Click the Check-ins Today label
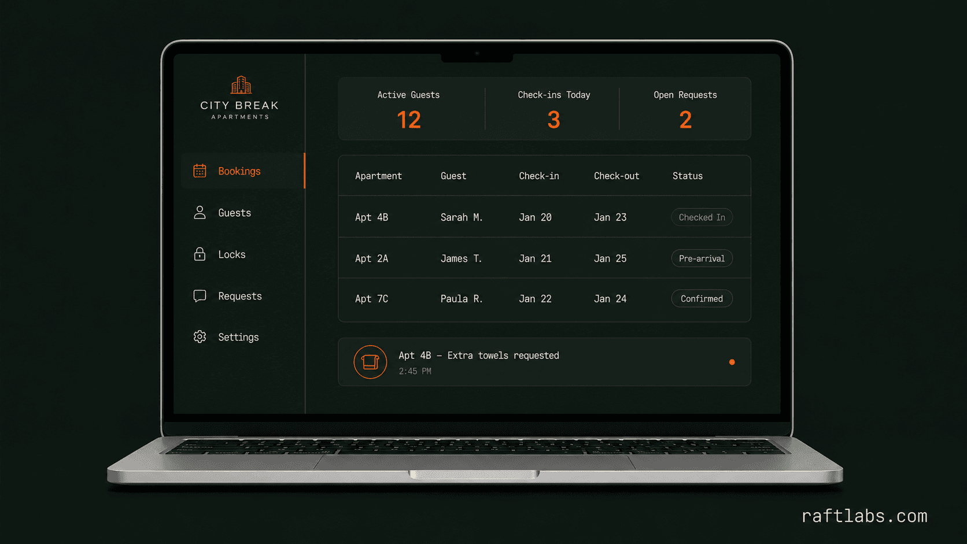This screenshot has height=544, width=967. coord(553,95)
